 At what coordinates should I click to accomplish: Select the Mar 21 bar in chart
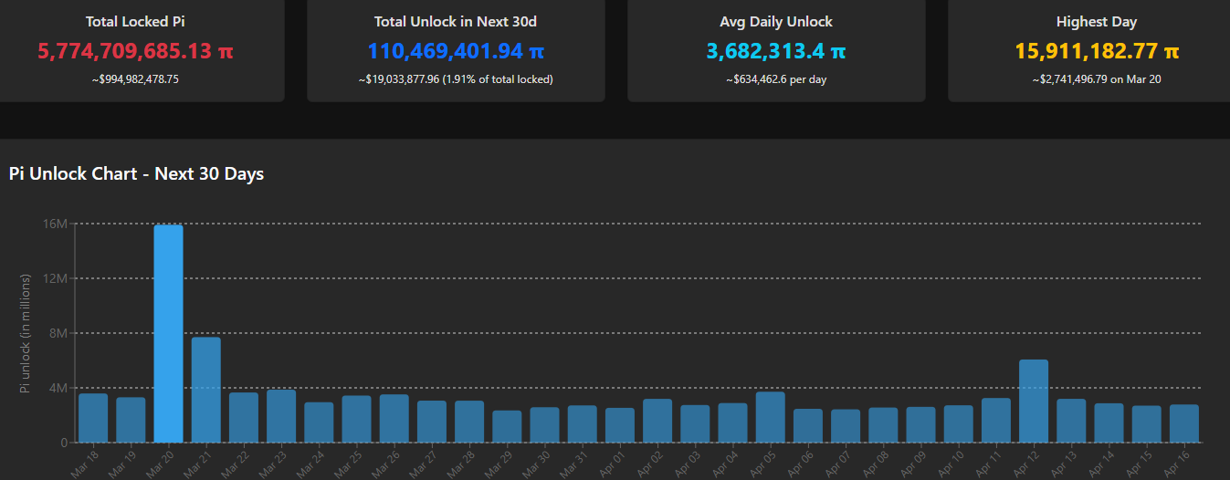[205, 390]
